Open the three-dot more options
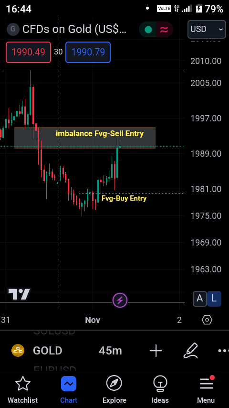229x408 pixels. point(223,351)
